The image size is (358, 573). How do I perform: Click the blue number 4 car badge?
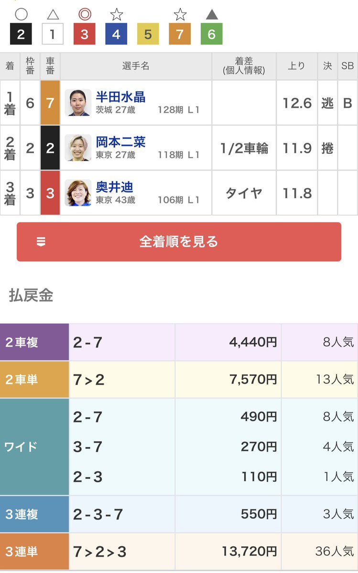click(x=116, y=34)
